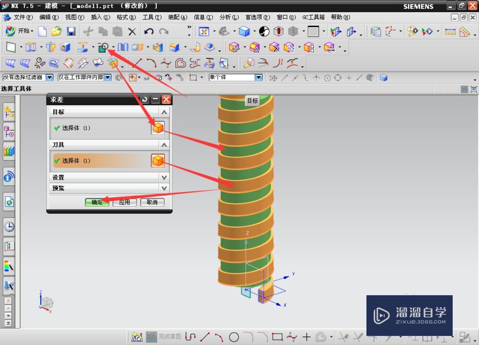The image size is (479, 345).
Task: Click the 确定 OK button
Action: click(x=97, y=202)
